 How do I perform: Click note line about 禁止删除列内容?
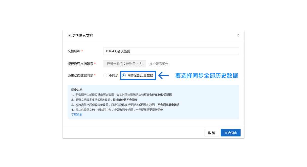(117, 110)
